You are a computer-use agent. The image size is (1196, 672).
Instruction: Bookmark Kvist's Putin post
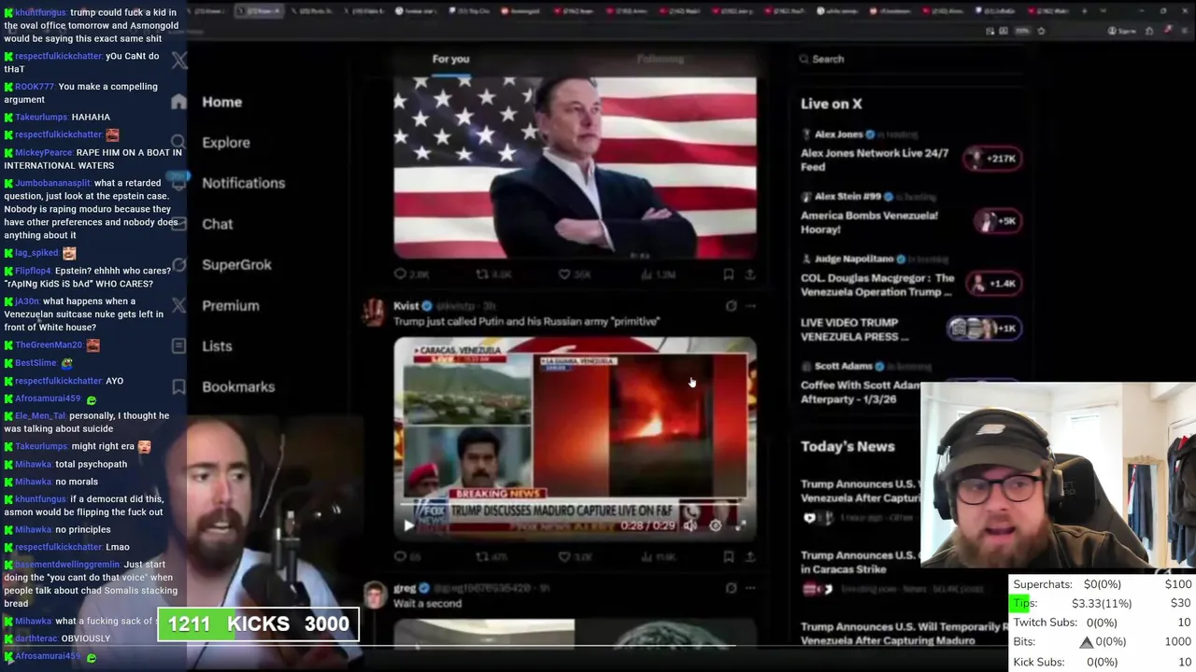[x=728, y=557]
